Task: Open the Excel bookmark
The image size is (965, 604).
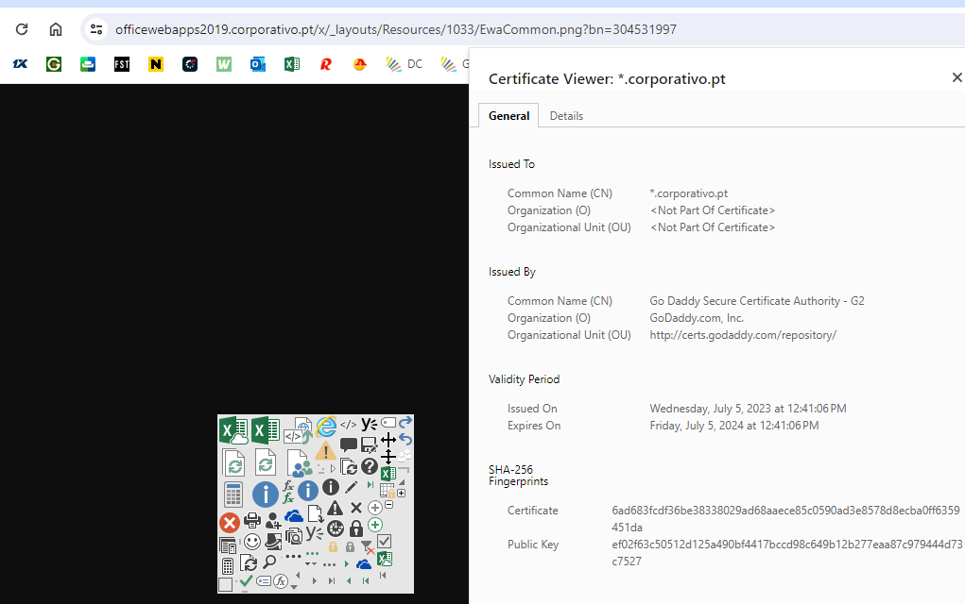Action: point(292,64)
